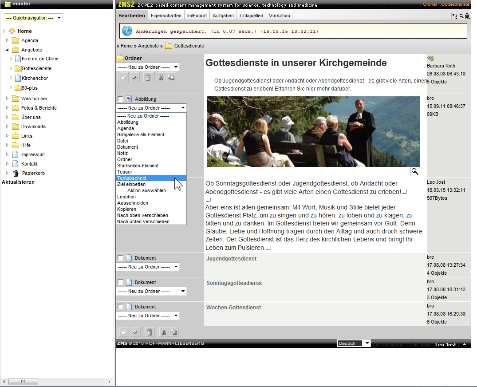This screenshot has width=477, height=387.
Task: Click the Ordner folder icon heading
Action: 120,58
